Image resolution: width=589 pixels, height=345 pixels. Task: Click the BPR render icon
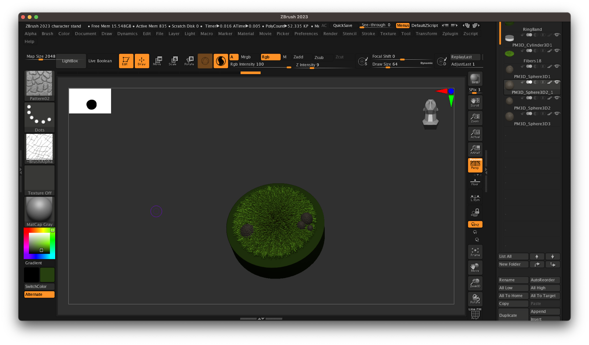475,79
